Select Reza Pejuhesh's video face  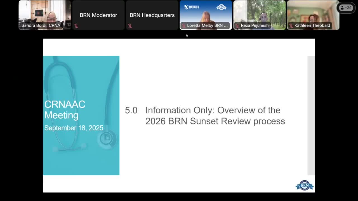click(x=263, y=16)
